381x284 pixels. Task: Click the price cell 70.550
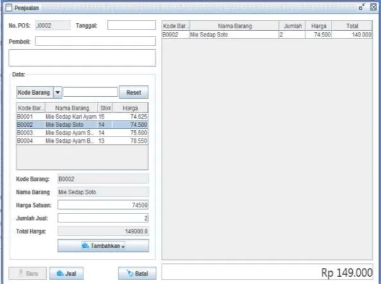(130, 140)
